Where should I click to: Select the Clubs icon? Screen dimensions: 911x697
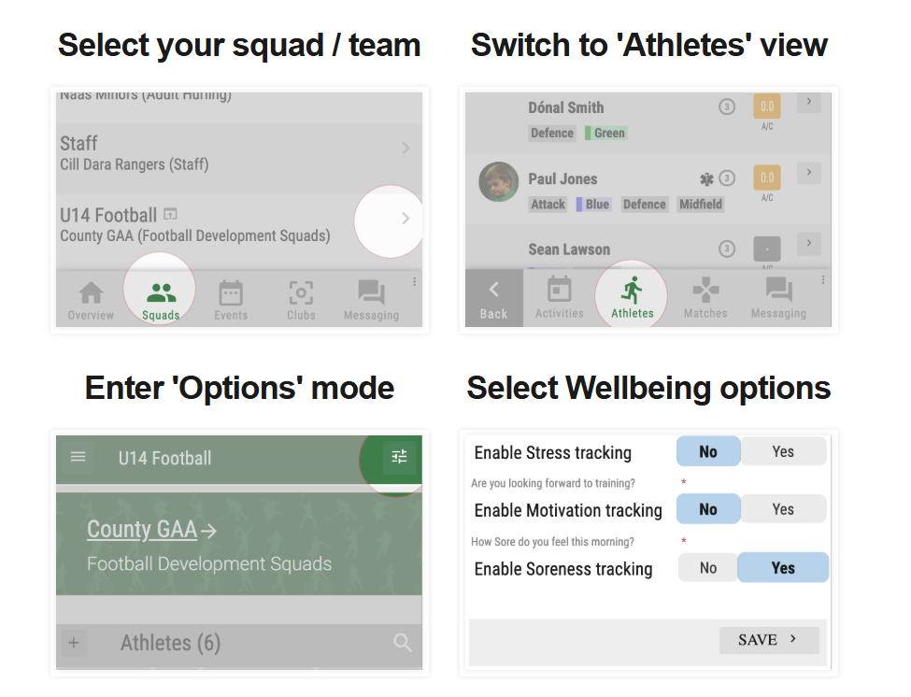point(301,292)
